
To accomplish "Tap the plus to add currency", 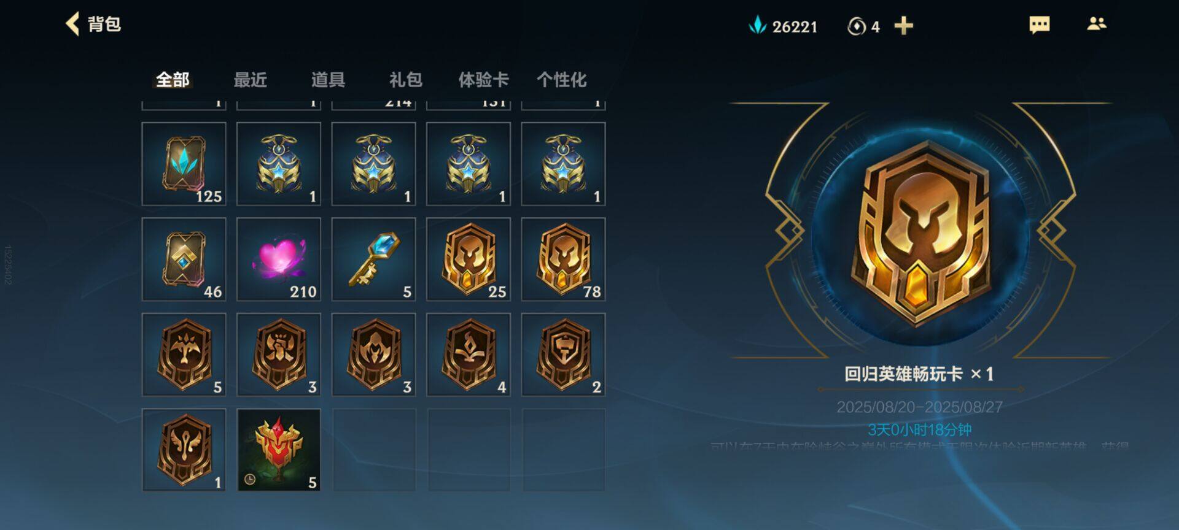I will (903, 26).
